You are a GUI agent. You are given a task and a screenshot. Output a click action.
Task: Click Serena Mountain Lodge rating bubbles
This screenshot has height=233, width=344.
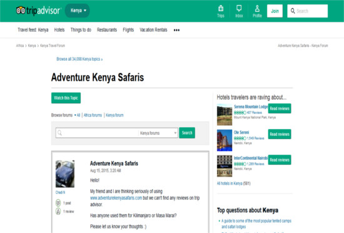240,113
